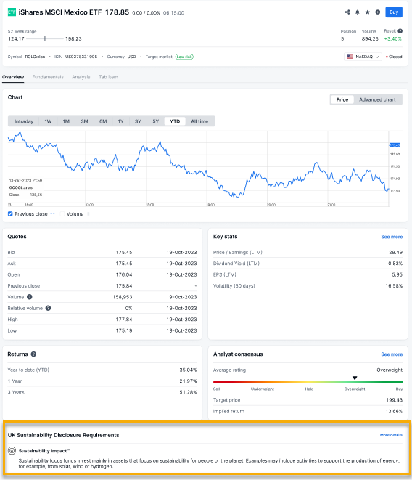Click the previous close price label on chart

tap(395, 145)
